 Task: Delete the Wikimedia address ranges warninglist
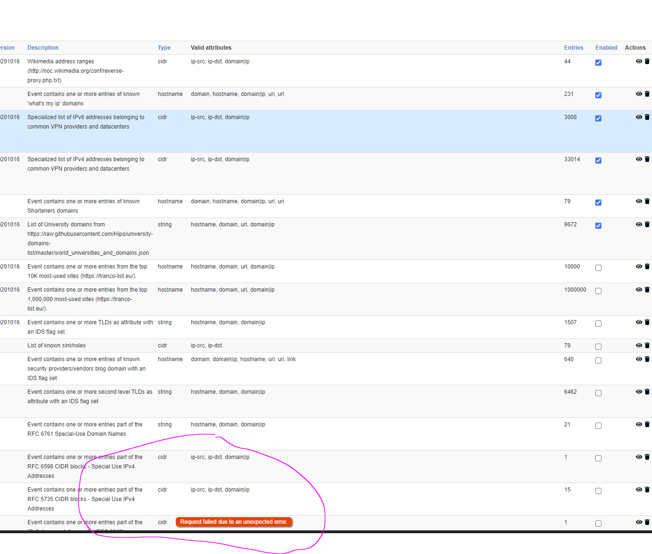pos(647,61)
